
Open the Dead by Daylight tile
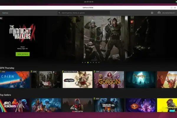coord(109,105)
